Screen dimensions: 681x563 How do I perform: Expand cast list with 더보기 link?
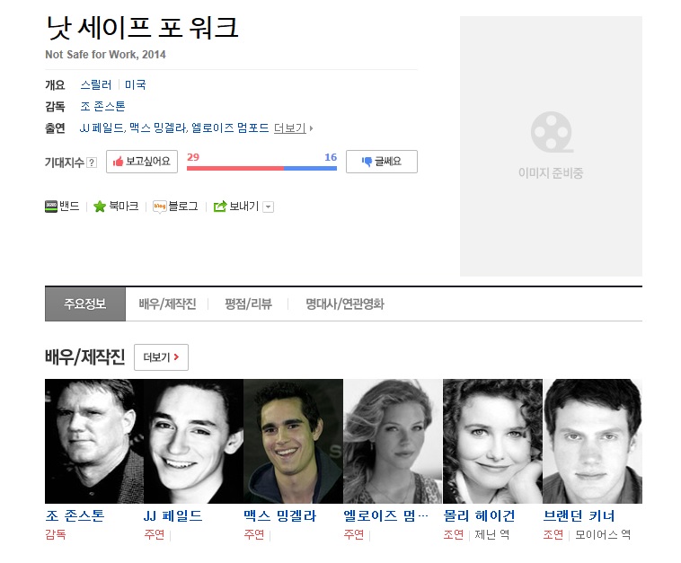coord(293,128)
